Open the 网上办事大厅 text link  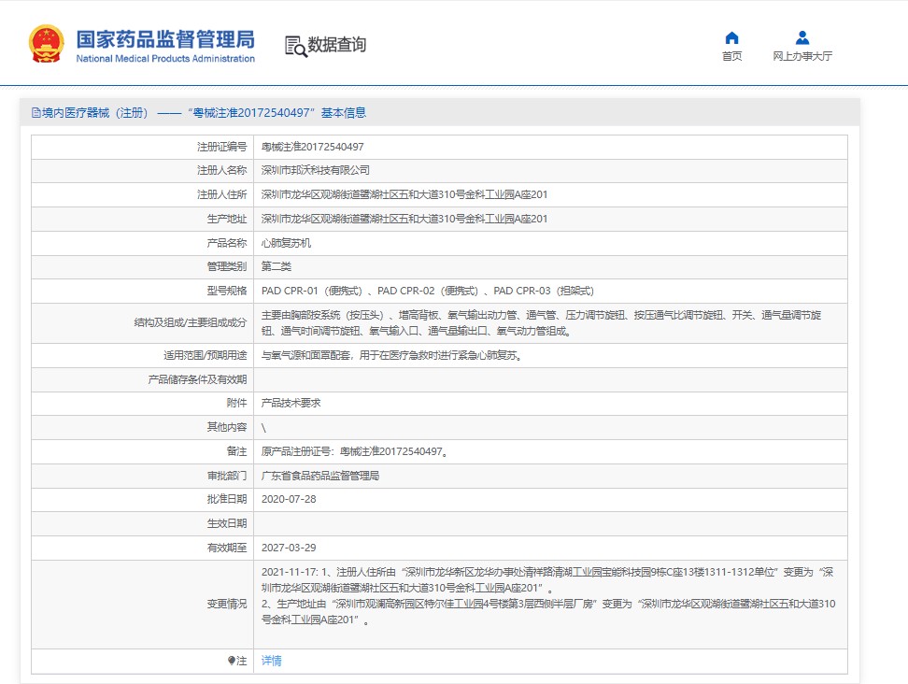(802, 56)
